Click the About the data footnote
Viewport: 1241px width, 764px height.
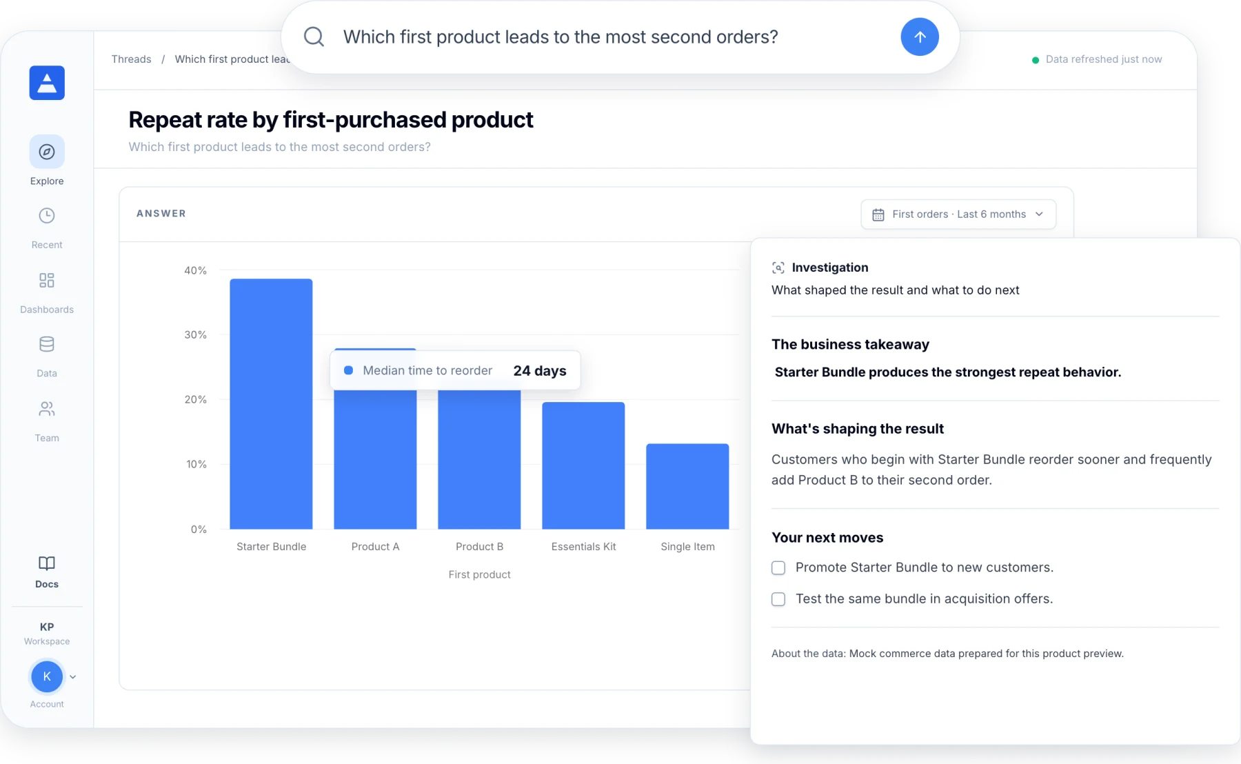coord(947,653)
